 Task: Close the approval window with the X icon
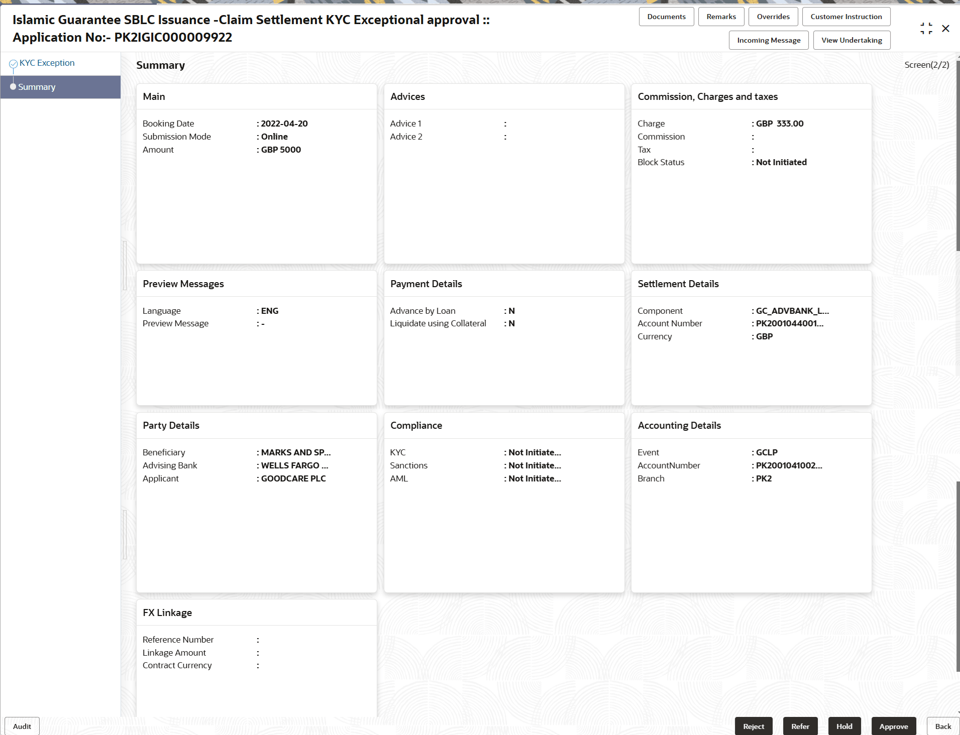tap(946, 28)
